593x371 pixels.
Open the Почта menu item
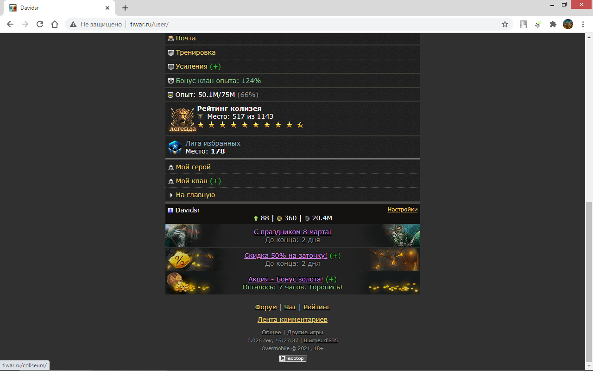pos(186,38)
